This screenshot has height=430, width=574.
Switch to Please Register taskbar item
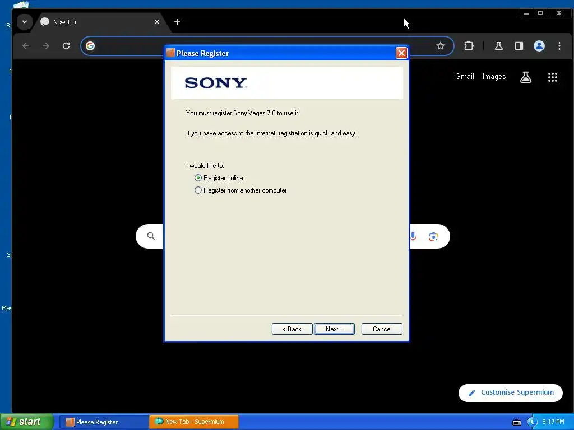tap(104, 422)
